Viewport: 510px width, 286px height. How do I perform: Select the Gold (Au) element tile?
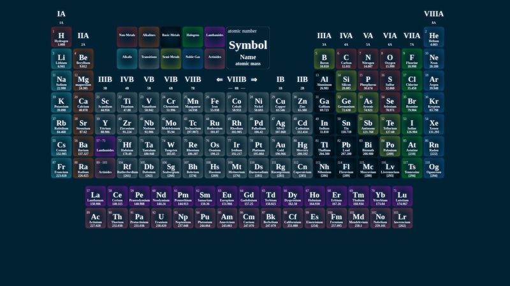(280, 147)
